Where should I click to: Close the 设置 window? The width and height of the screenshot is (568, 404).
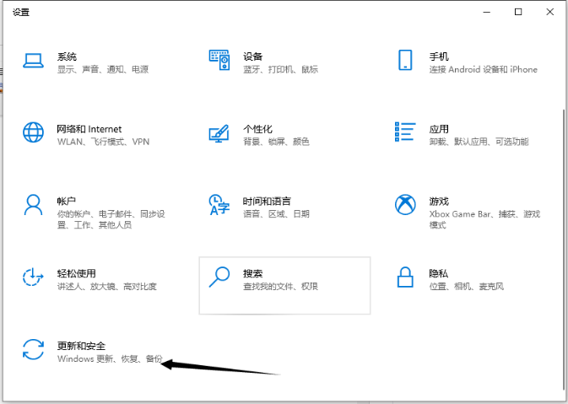(549, 12)
